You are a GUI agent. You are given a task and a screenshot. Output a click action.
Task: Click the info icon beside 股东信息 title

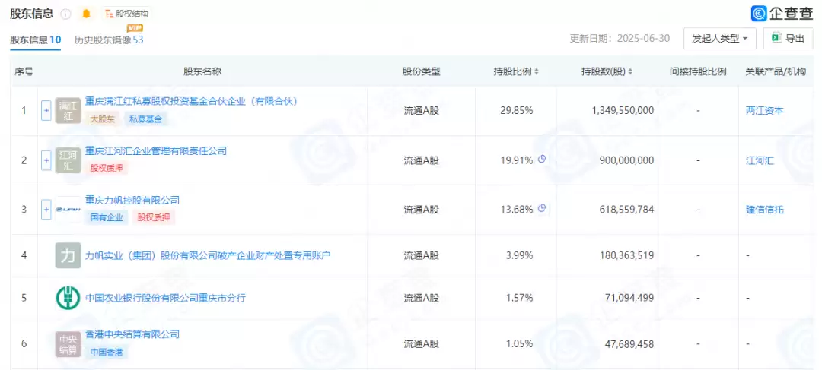(x=65, y=14)
